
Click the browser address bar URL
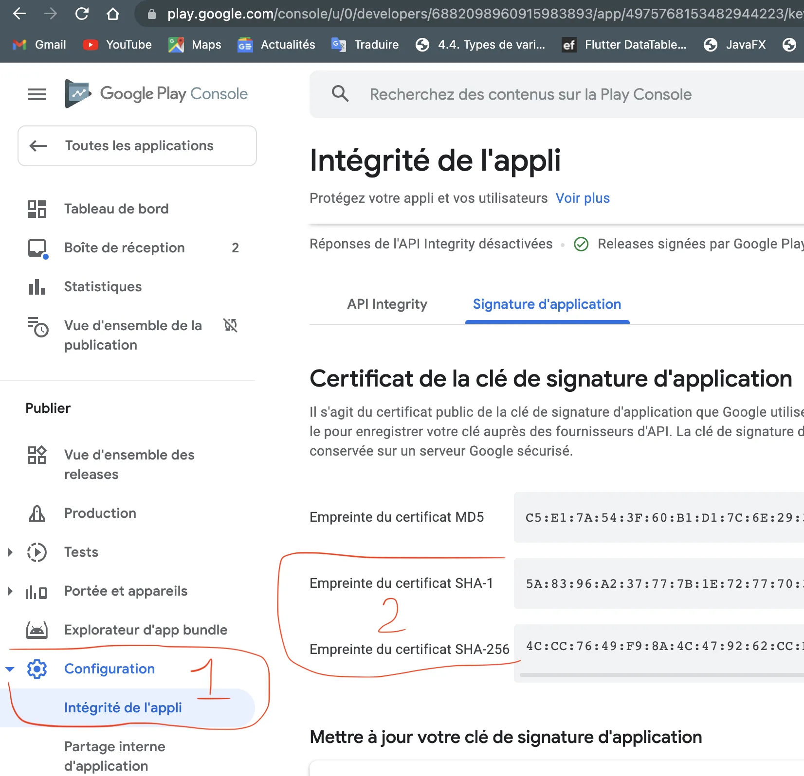click(485, 14)
